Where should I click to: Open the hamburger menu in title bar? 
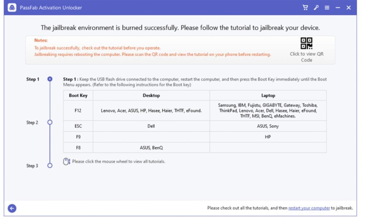(x=327, y=8)
